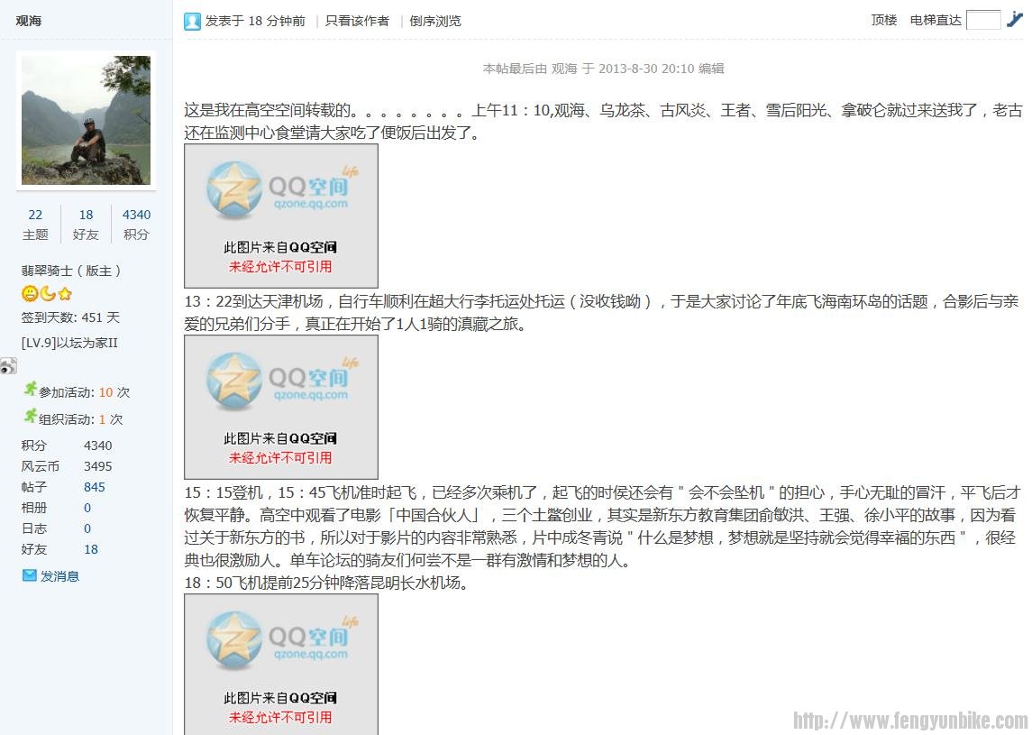
Task: Click the elevator jump icon next to 电梯直达
Action: point(1016,18)
